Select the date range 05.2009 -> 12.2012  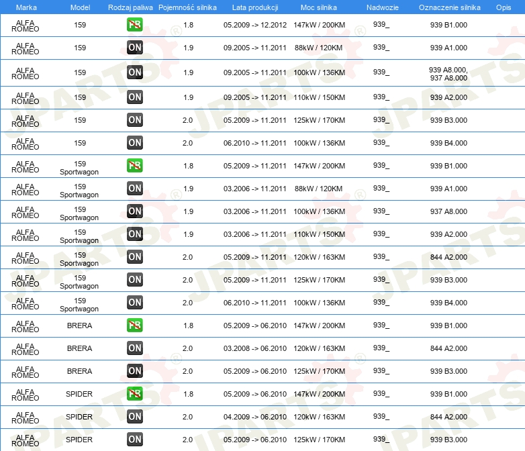click(x=255, y=25)
